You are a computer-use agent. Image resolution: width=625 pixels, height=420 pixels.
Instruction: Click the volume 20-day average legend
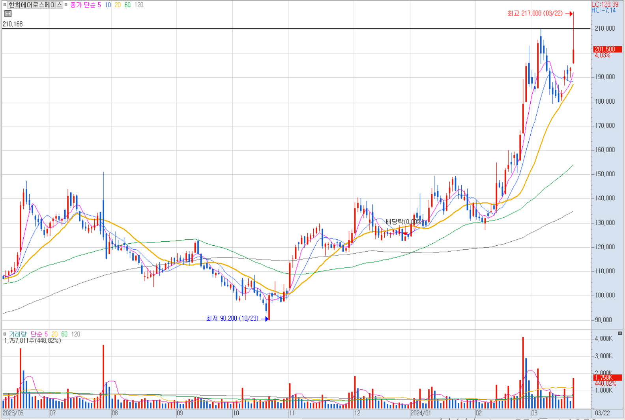coord(54,334)
